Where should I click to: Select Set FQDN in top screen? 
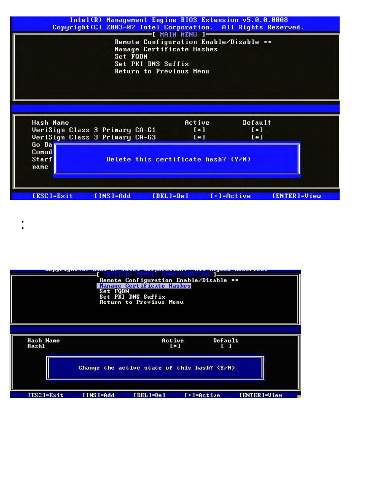(x=131, y=56)
